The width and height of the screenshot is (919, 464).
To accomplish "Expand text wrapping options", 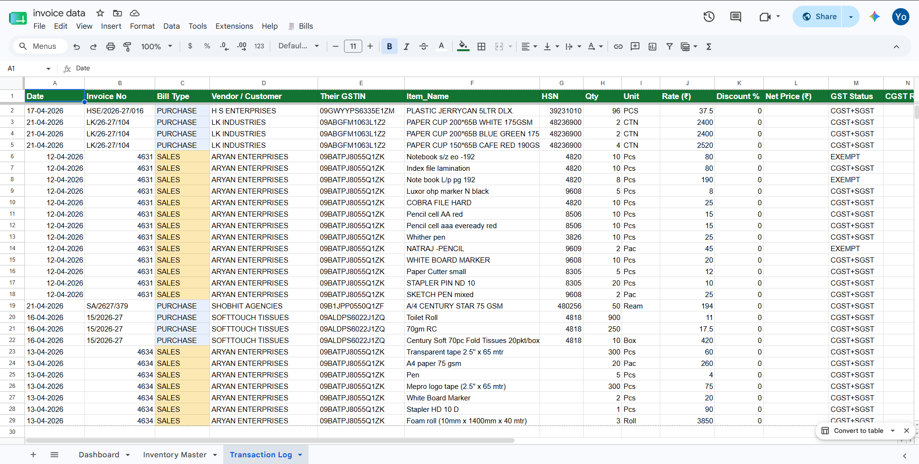I will (579, 46).
